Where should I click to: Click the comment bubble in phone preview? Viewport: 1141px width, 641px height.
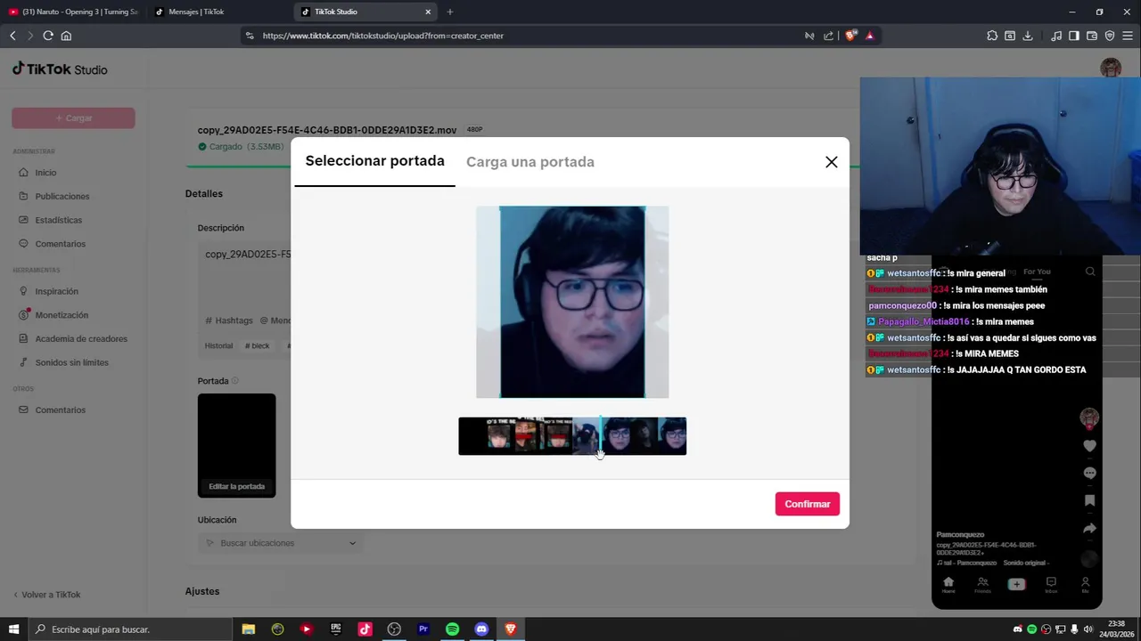[1089, 474]
